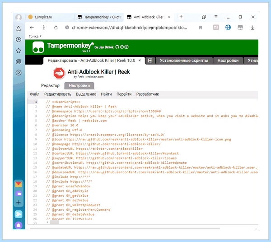Click the page bottom horizontal scrollbar
Image resolution: width=271 pixels, height=242 pixels.
point(125,229)
